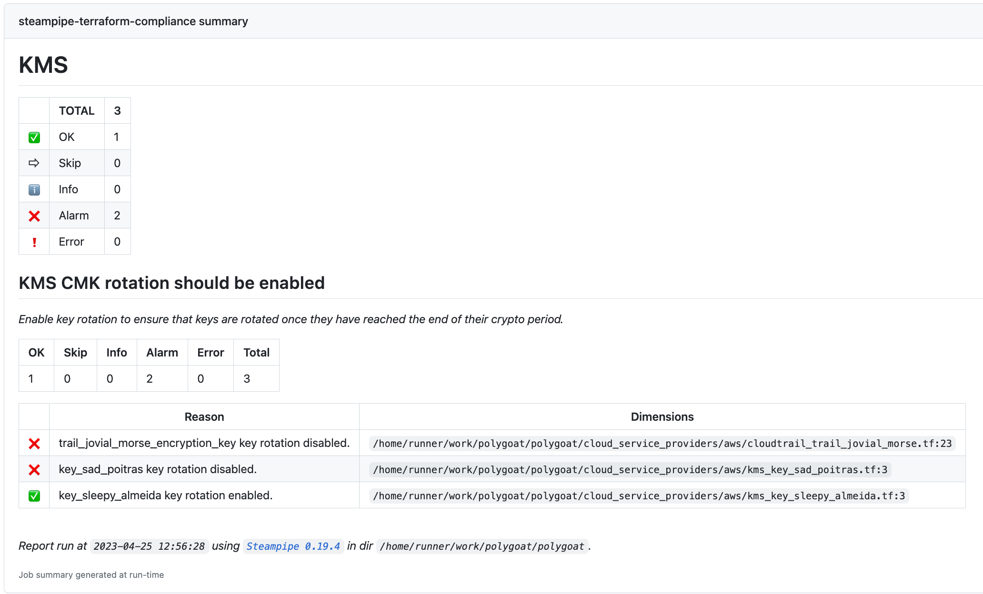Click the red Error exclamation icon

(34, 242)
